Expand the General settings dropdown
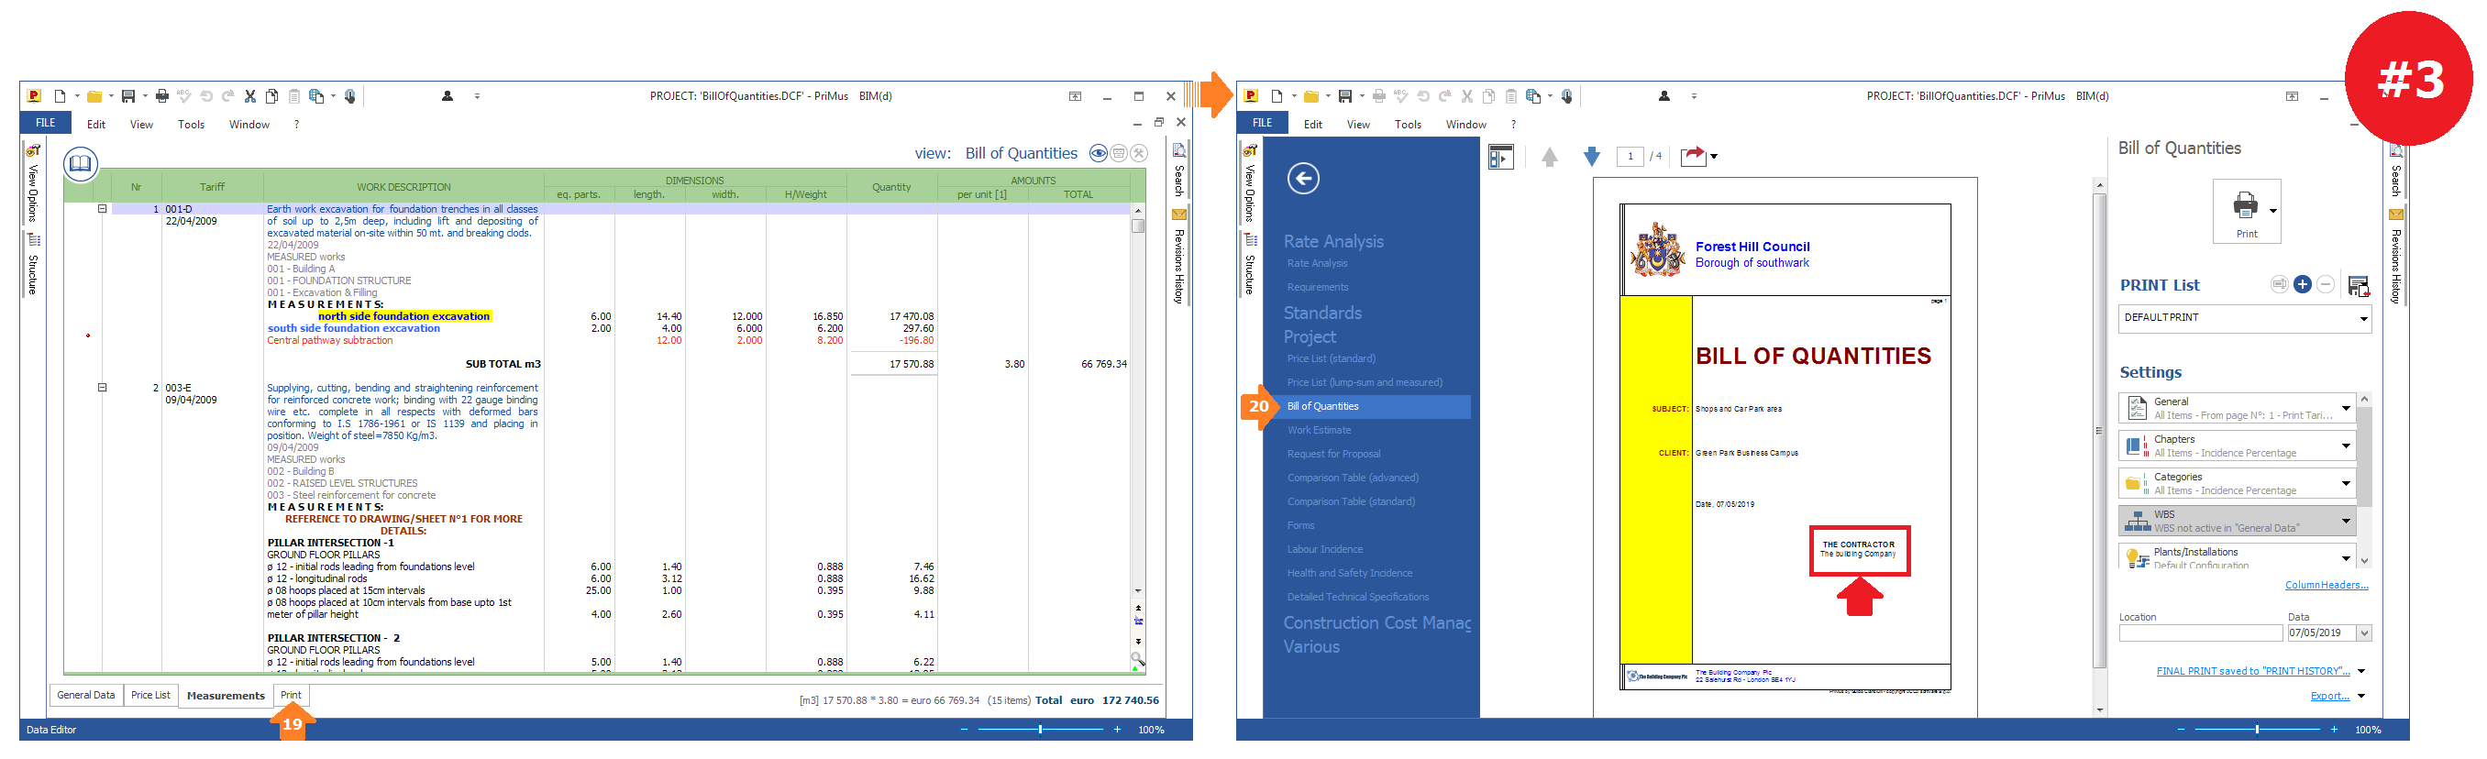 [2346, 409]
